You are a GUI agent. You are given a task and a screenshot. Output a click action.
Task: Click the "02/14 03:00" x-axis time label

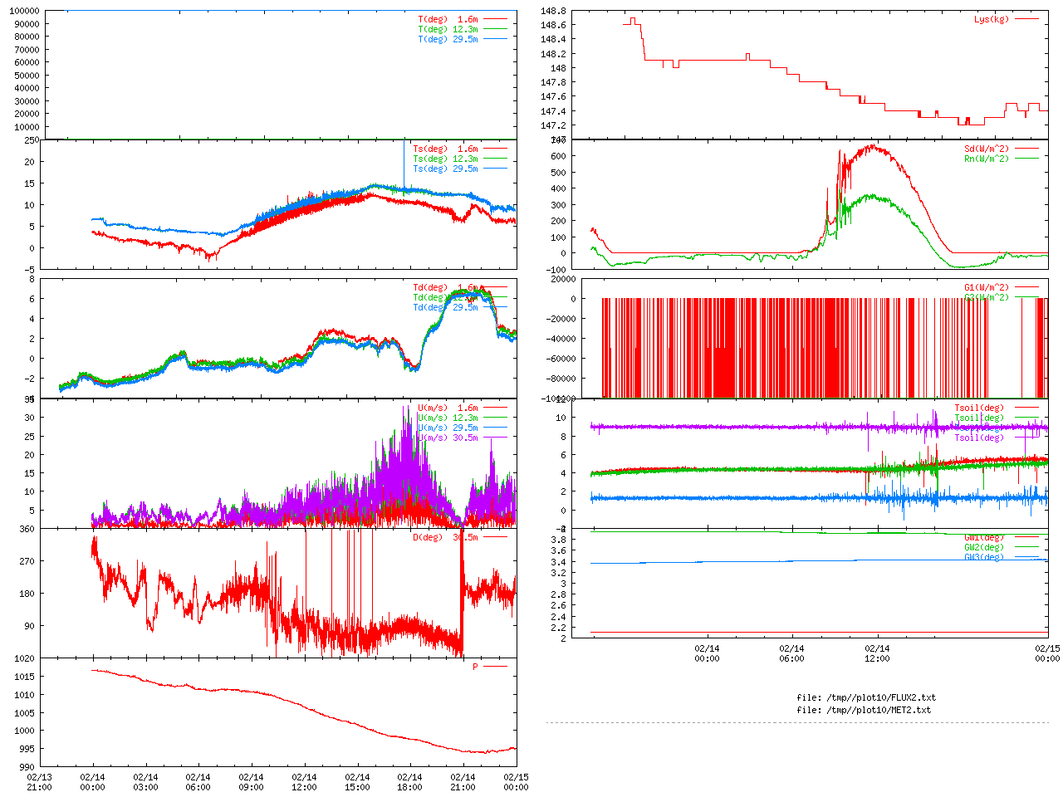(145, 783)
